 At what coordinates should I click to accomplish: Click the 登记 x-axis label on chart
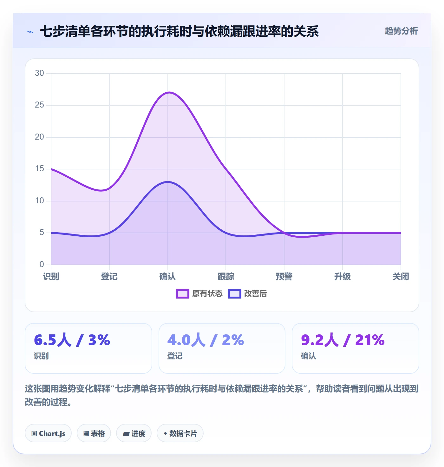click(x=109, y=277)
